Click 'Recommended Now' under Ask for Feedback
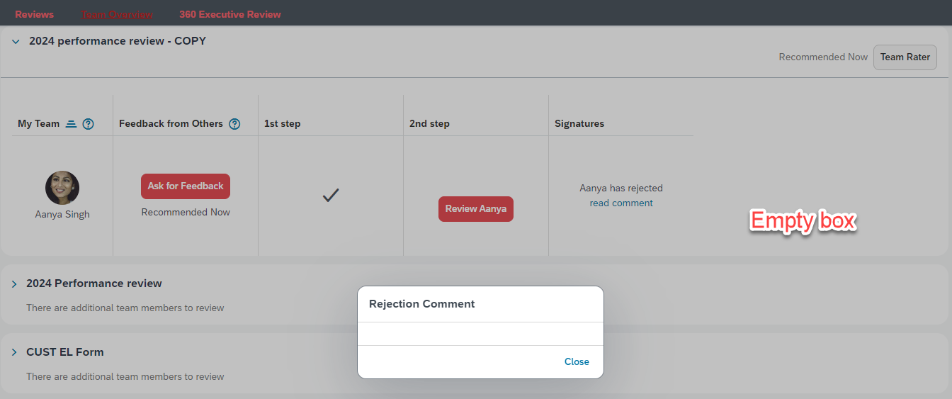This screenshot has height=399, width=952. (186, 213)
